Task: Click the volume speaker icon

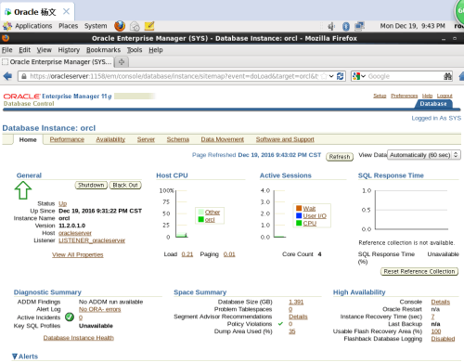Action: click(331, 26)
